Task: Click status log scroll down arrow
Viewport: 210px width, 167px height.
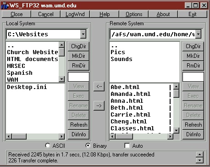Action: click(199, 160)
